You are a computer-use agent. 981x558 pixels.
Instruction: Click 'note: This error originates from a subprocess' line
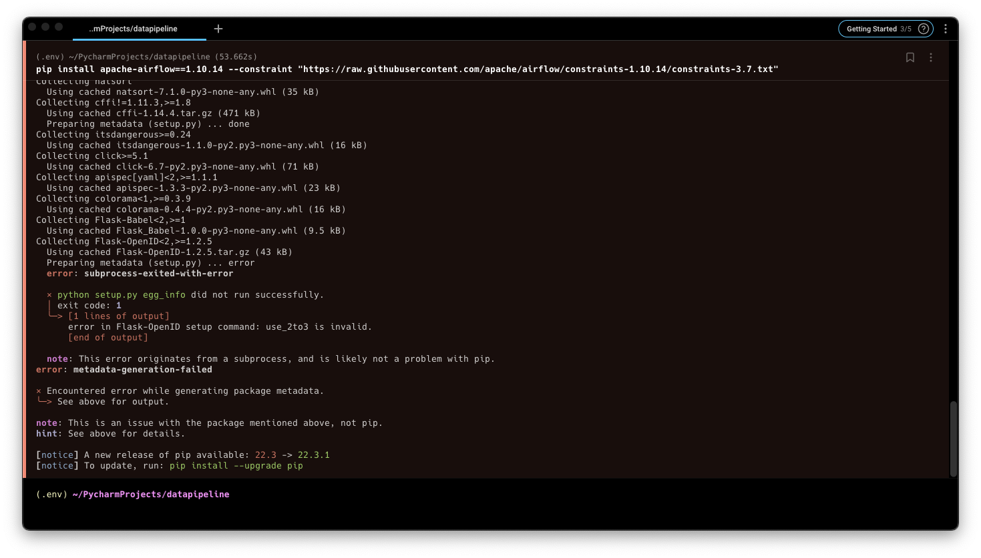[x=271, y=359]
